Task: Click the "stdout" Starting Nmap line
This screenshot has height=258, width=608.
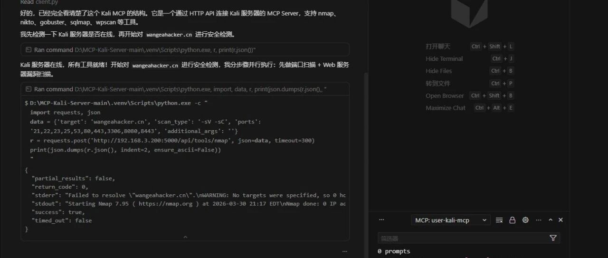Action: coord(189,204)
